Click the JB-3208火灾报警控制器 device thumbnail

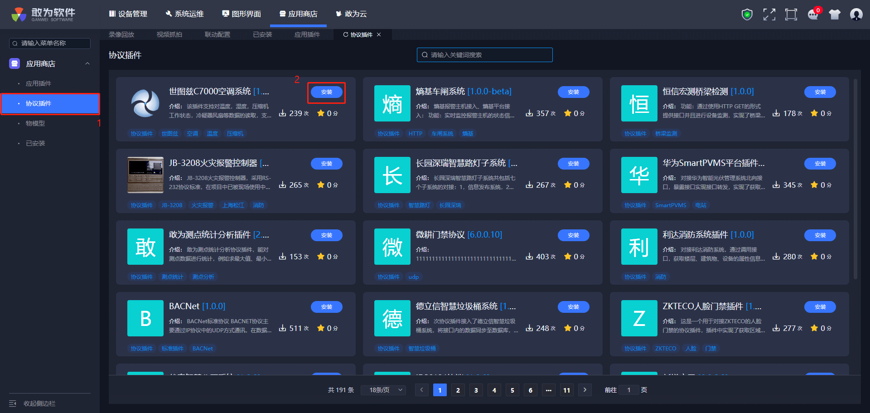[x=145, y=175]
